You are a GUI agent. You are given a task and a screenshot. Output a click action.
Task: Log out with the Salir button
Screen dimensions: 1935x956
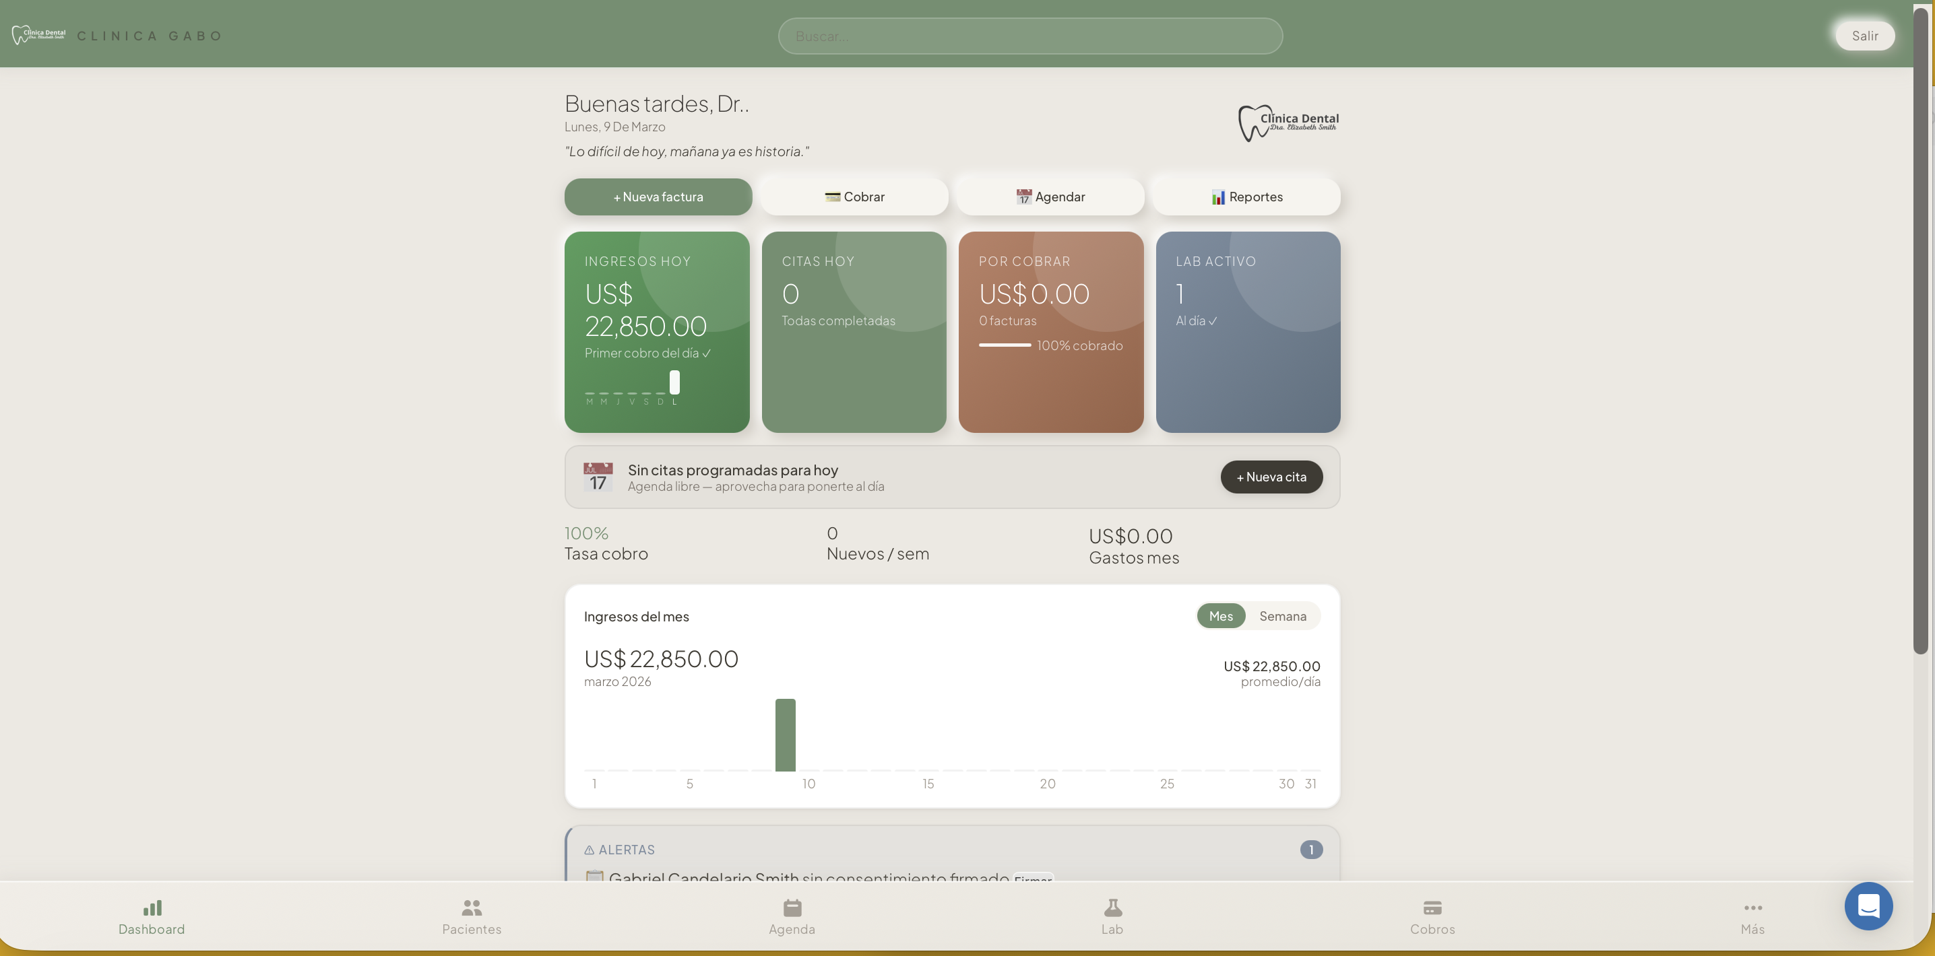[x=1864, y=36]
